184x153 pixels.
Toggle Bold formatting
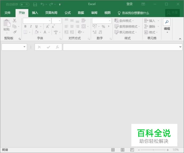coord(25,26)
